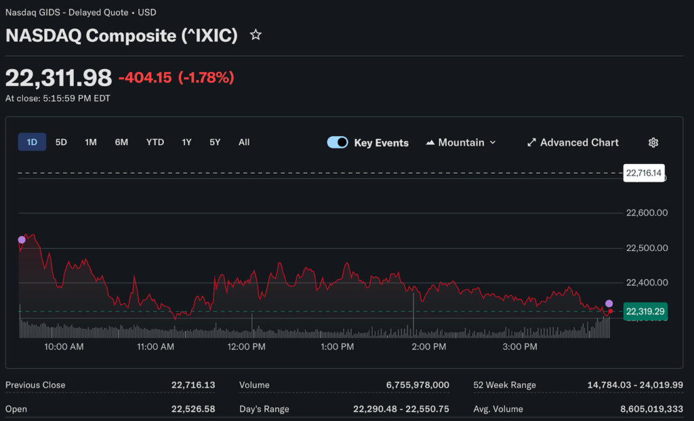Image resolution: width=694 pixels, height=421 pixels.
Task: Show the All time range chart
Action: click(244, 142)
